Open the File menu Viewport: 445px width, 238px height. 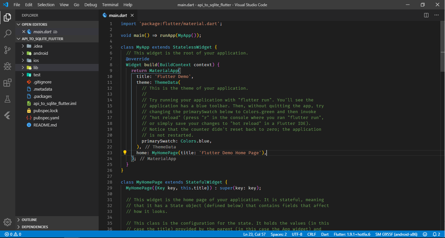[17, 5]
